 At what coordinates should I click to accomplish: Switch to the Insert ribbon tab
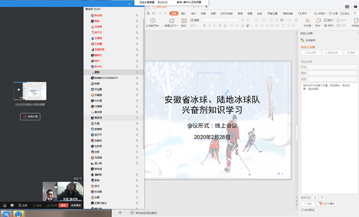click(184, 14)
